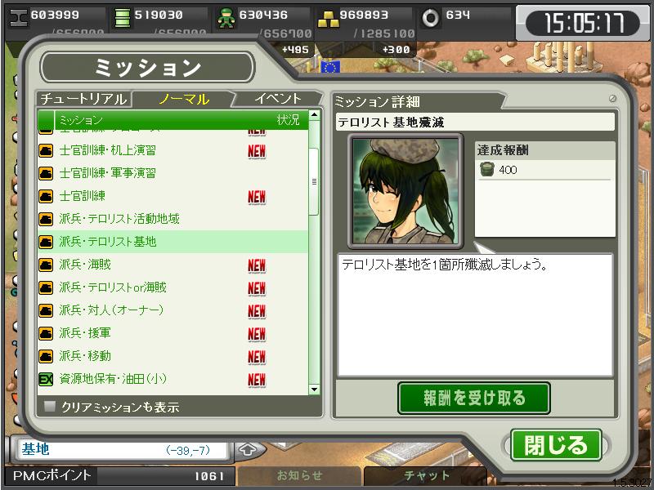Click the mission list scroll up arrow
This screenshot has width=654, height=490.
click(x=314, y=114)
